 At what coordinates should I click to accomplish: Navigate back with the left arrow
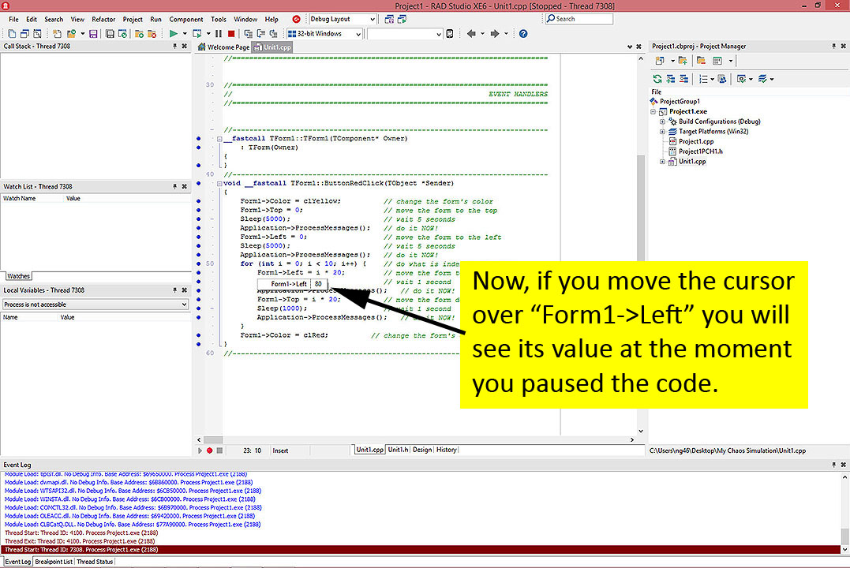pos(471,34)
